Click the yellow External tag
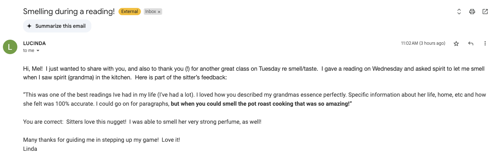 129,12
